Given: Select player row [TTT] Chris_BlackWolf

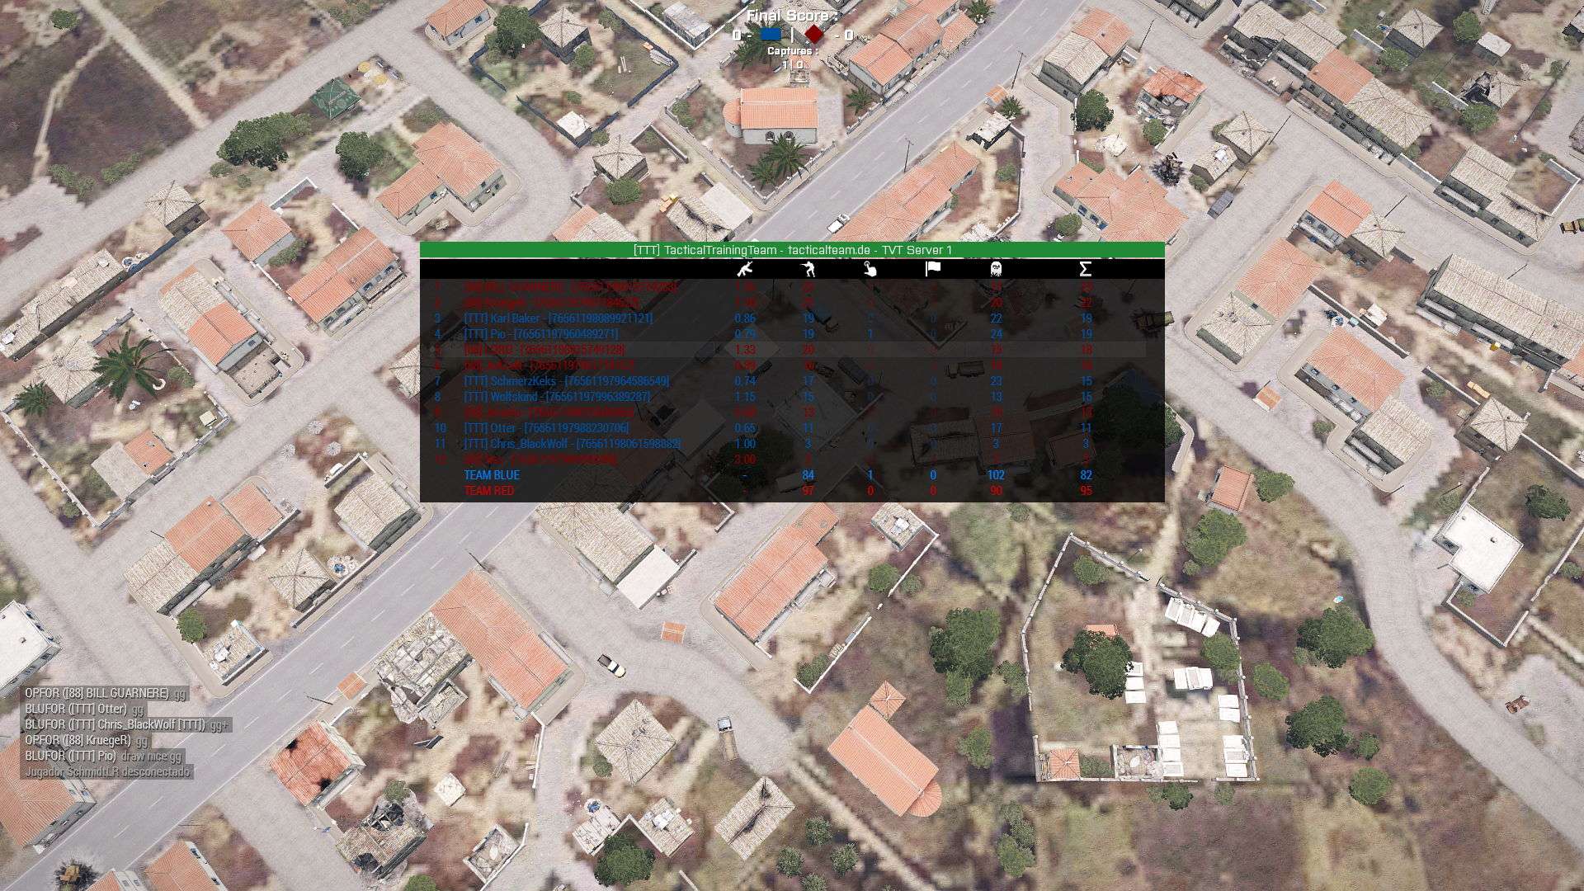Looking at the screenshot, I should [792, 444].
